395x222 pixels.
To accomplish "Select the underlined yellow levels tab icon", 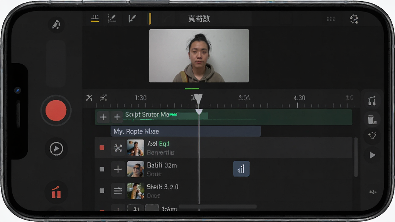I will tap(95, 18).
